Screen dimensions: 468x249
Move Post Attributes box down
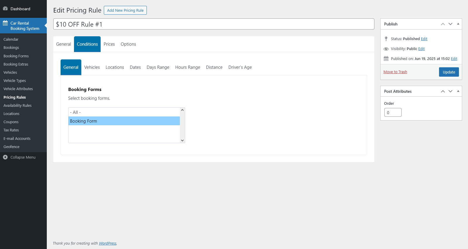point(450,91)
